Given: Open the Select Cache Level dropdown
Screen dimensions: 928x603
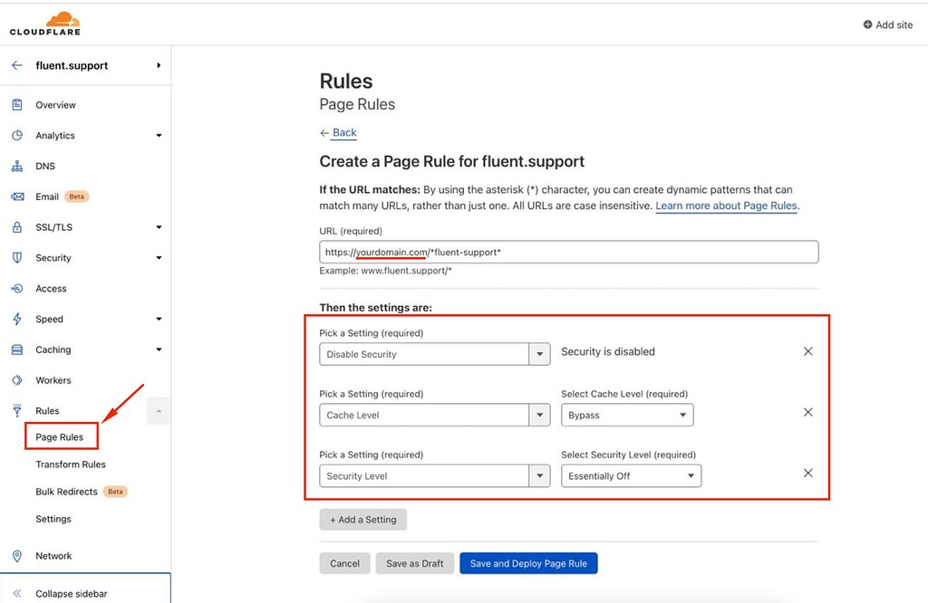Looking at the screenshot, I should pyautogui.click(x=627, y=416).
